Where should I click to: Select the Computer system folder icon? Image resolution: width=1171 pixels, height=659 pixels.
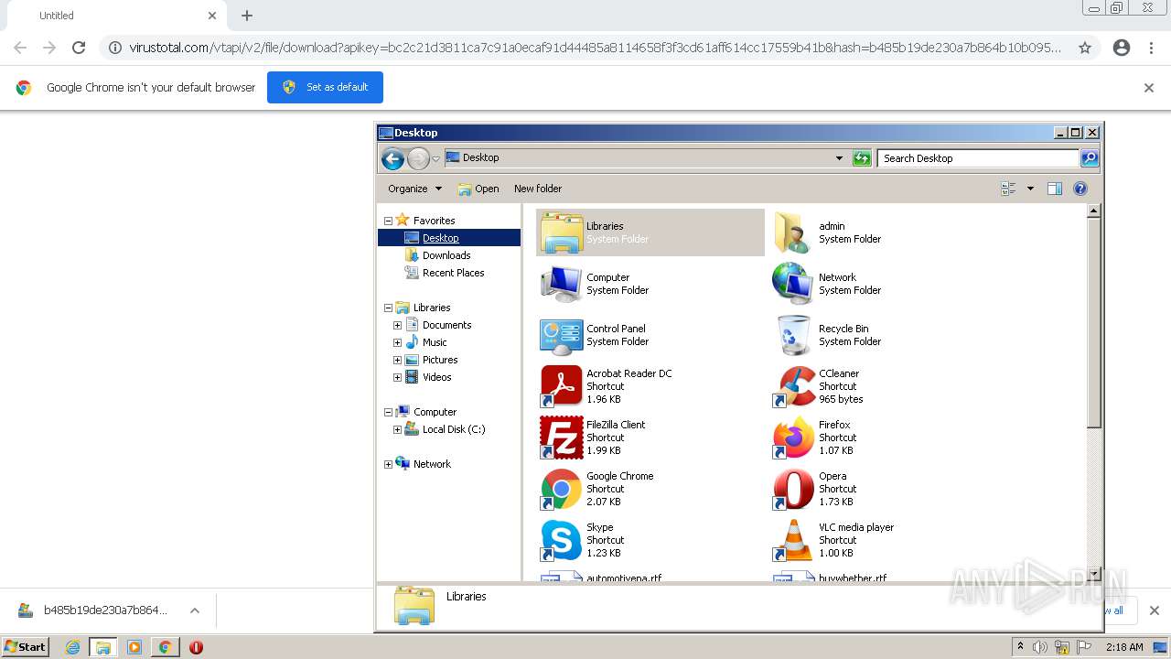click(561, 284)
